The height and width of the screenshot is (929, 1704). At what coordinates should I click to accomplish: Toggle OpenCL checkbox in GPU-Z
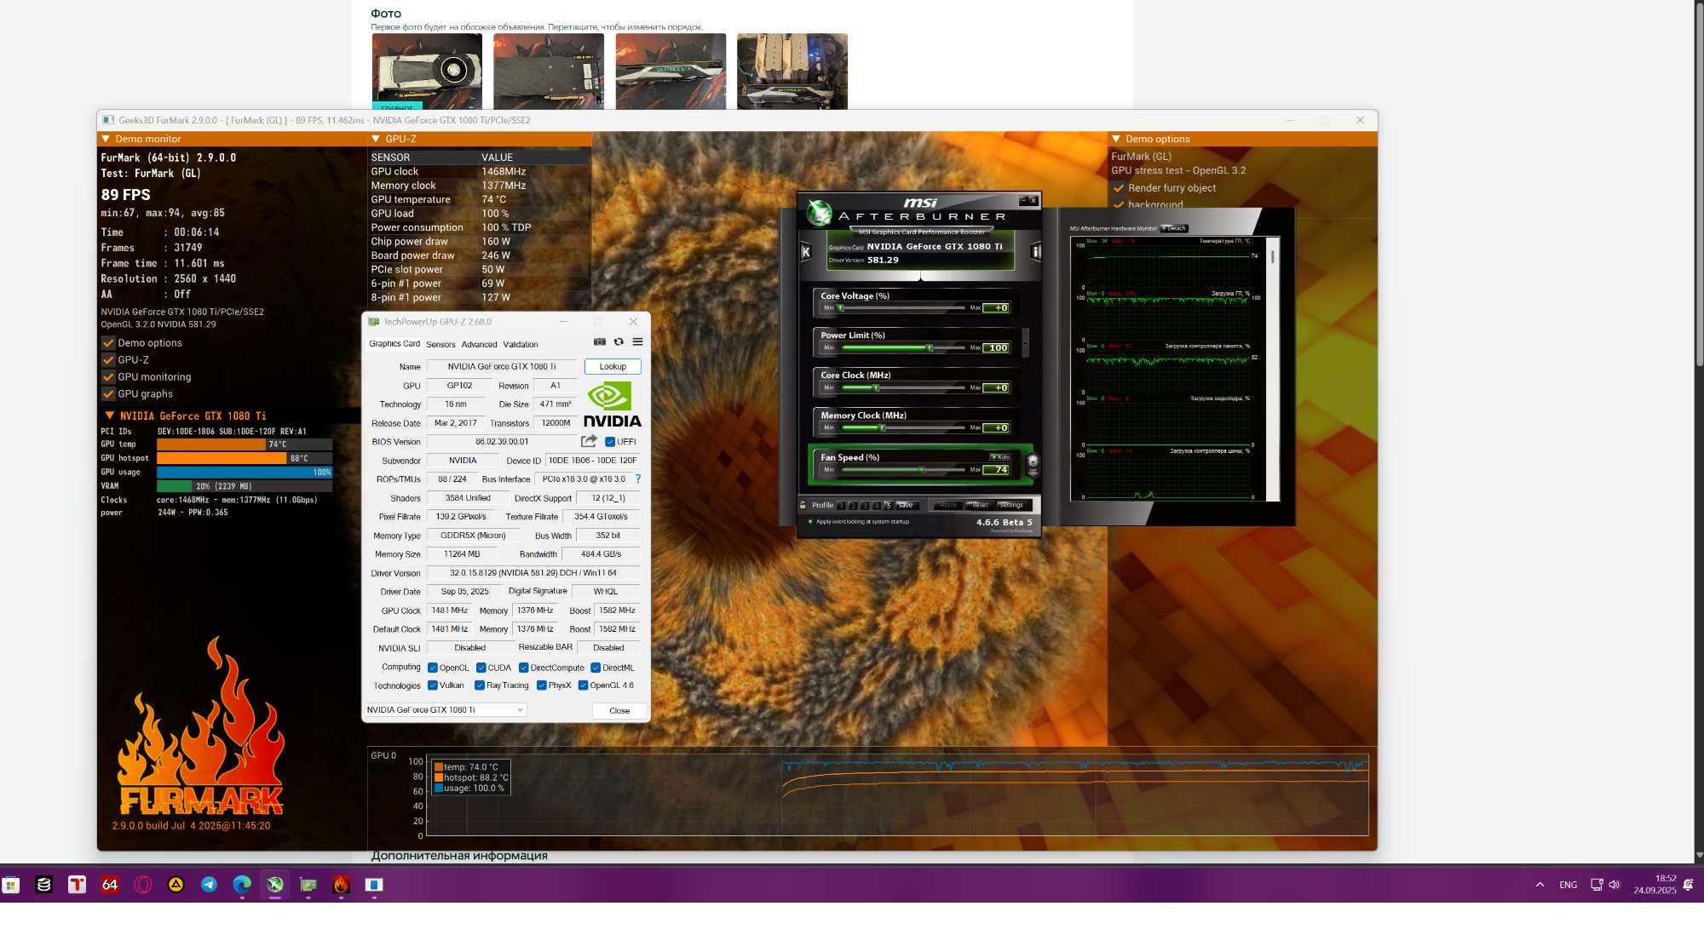(x=433, y=668)
